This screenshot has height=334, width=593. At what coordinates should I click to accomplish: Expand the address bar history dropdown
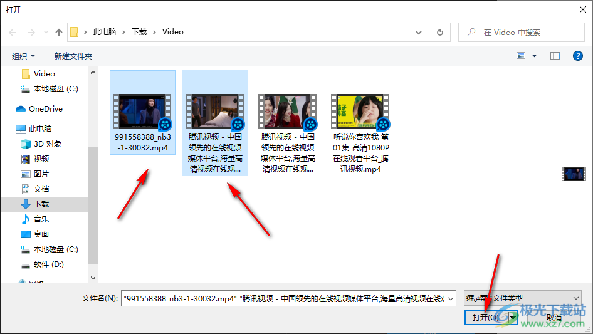419,33
